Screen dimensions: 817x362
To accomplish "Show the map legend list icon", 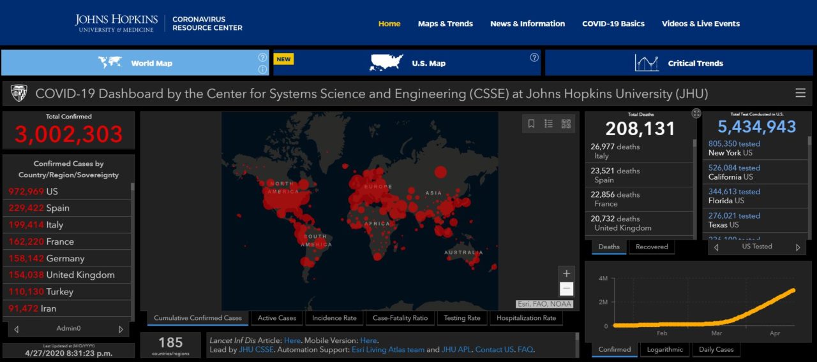I will pyautogui.click(x=548, y=124).
